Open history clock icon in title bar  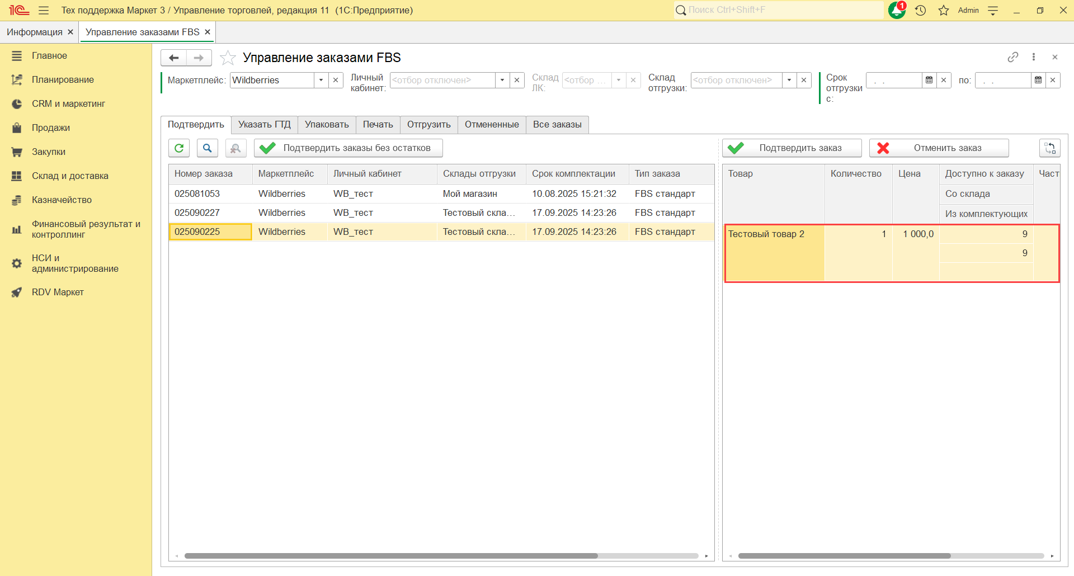[921, 10]
